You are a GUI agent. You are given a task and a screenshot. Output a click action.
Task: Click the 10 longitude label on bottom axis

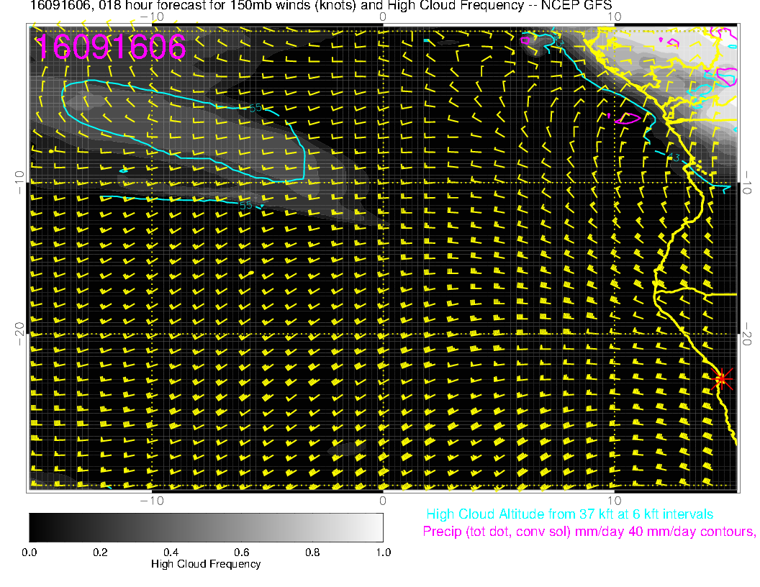click(x=613, y=500)
